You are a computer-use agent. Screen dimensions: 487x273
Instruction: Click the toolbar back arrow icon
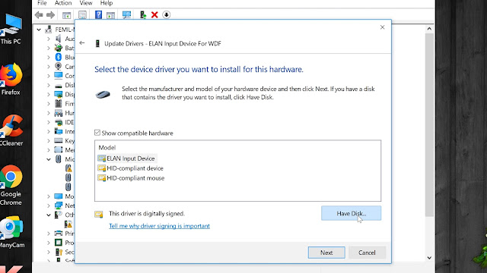pyautogui.click(x=39, y=14)
